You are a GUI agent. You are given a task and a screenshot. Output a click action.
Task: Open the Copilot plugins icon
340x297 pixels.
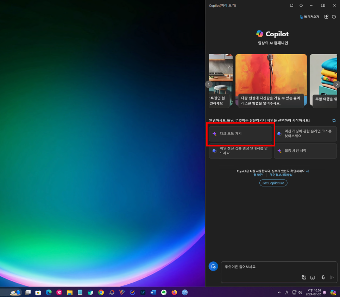[326, 17]
